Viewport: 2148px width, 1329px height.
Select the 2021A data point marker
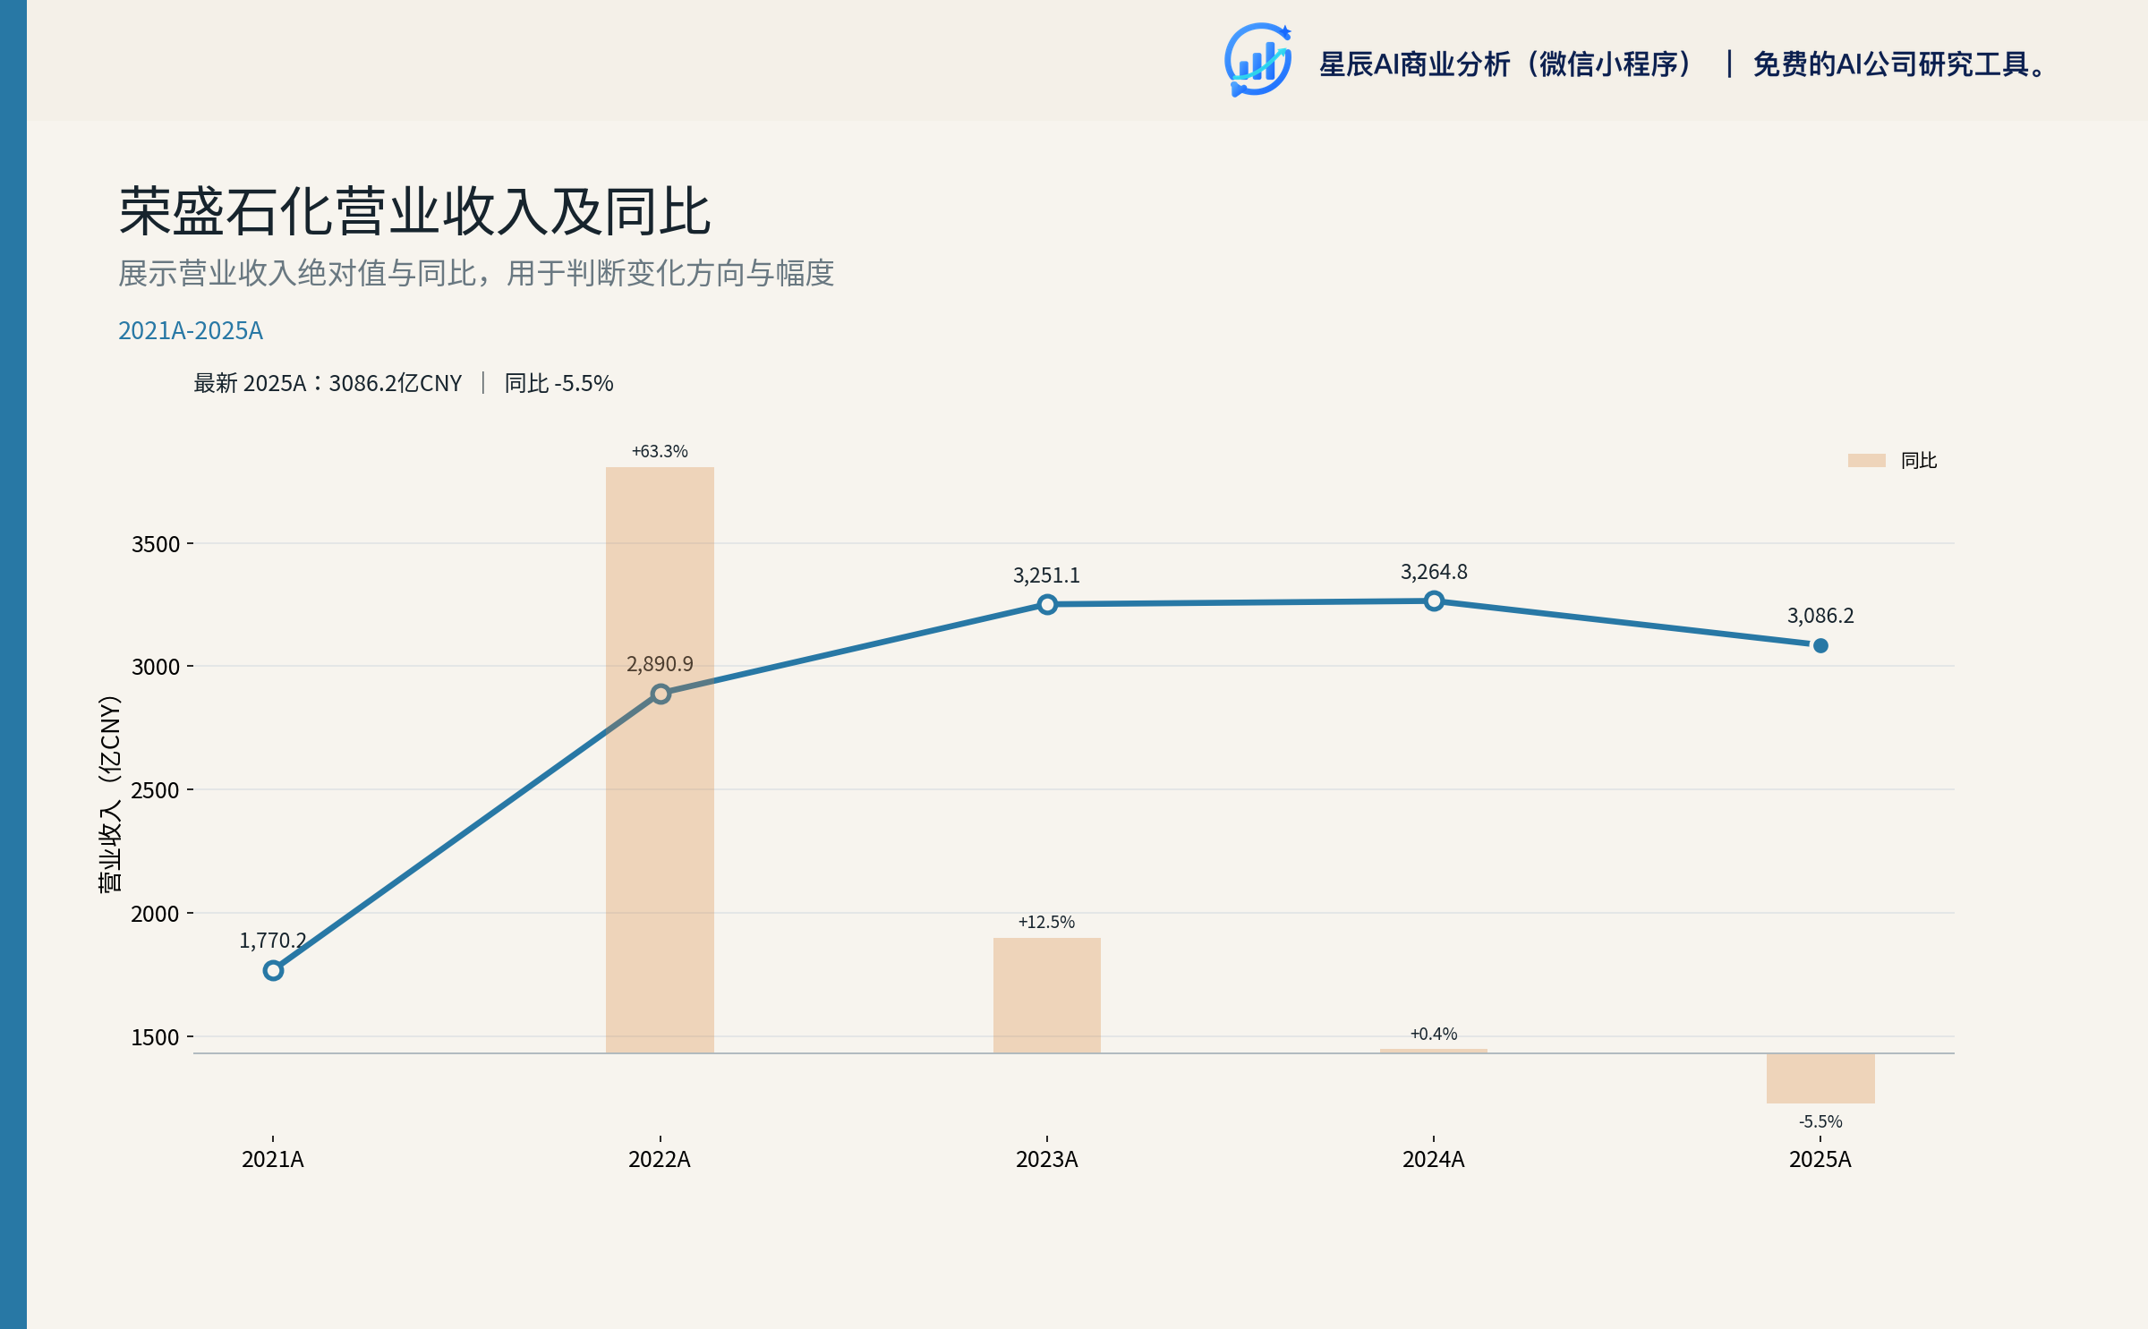point(273,970)
